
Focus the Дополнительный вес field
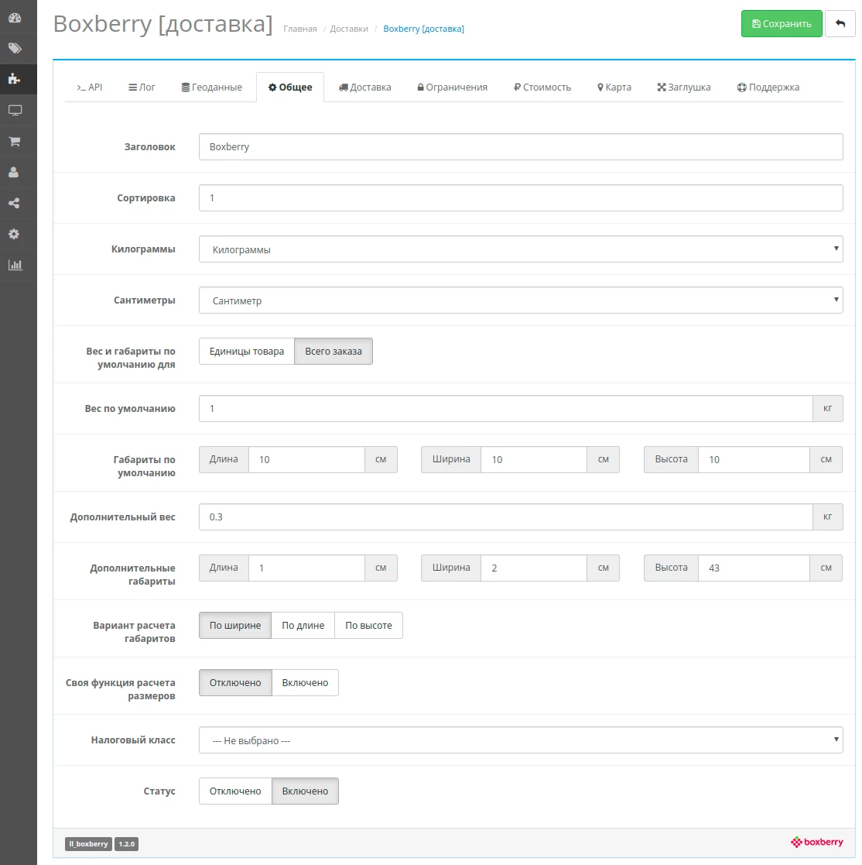[506, 517]
